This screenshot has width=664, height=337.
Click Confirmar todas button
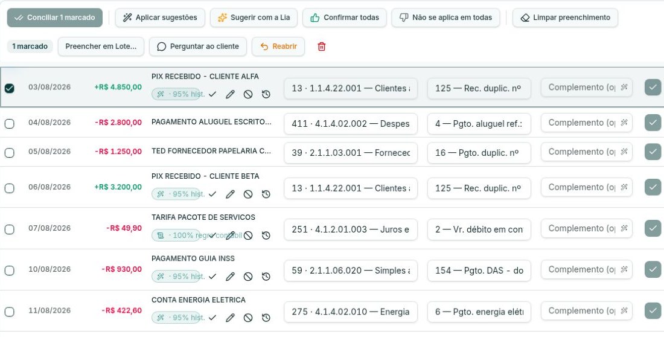coord(344,18)
